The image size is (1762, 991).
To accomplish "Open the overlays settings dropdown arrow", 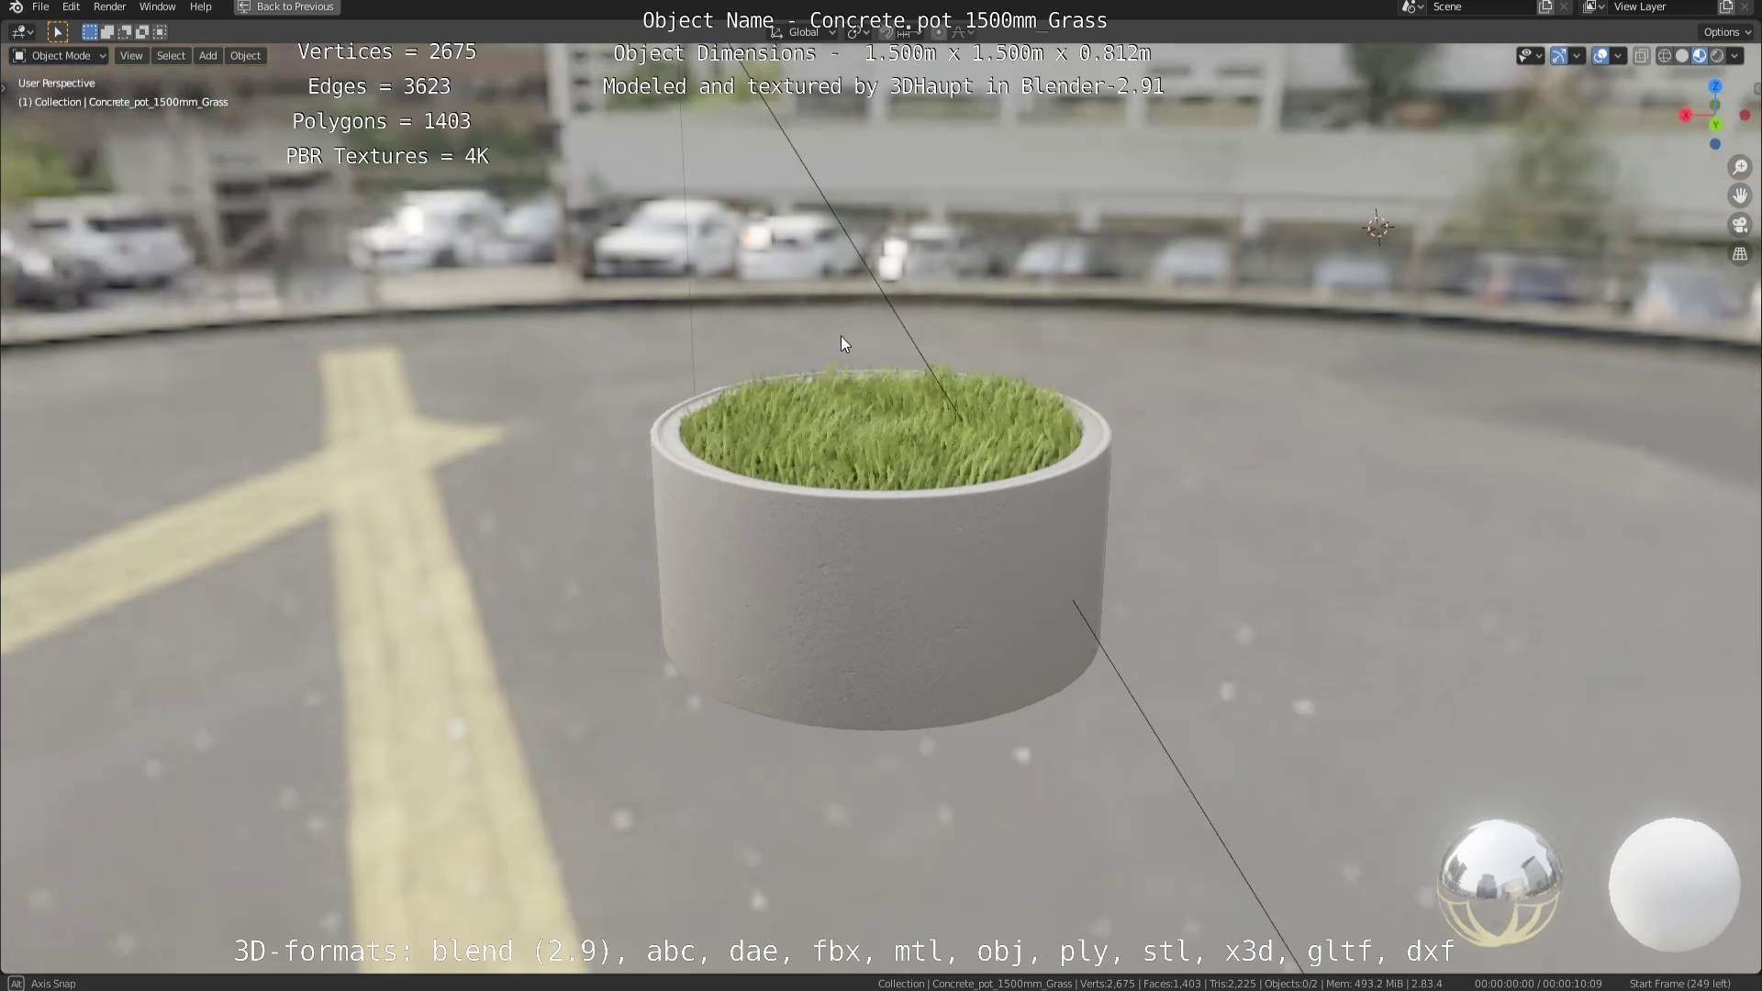I will (1618, 56).
